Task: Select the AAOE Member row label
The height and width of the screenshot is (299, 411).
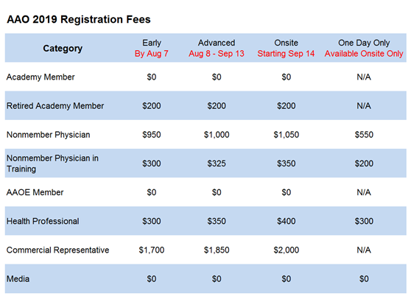Action: tap(35, 192)
